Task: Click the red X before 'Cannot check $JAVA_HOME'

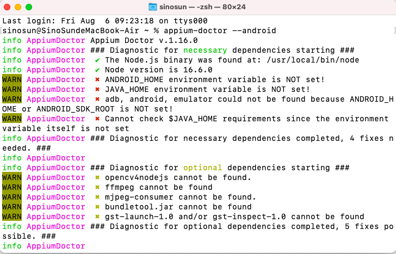Action: click(x=97, y=119)
